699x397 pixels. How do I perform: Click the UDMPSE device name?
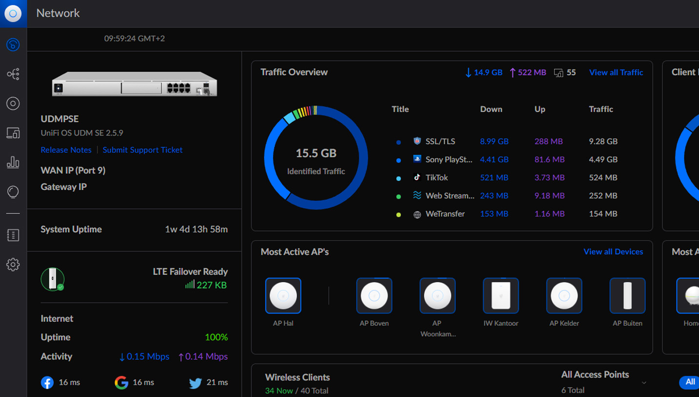(60, 119)
